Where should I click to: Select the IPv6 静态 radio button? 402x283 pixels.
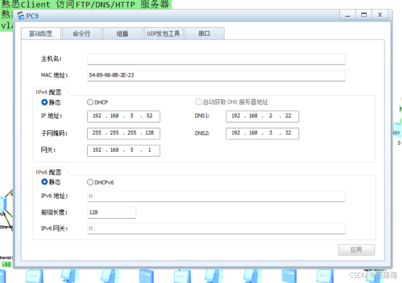[x=45, y=182]
